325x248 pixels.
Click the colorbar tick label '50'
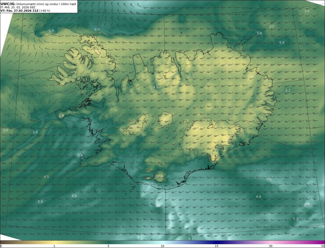[x=323, y=246]
